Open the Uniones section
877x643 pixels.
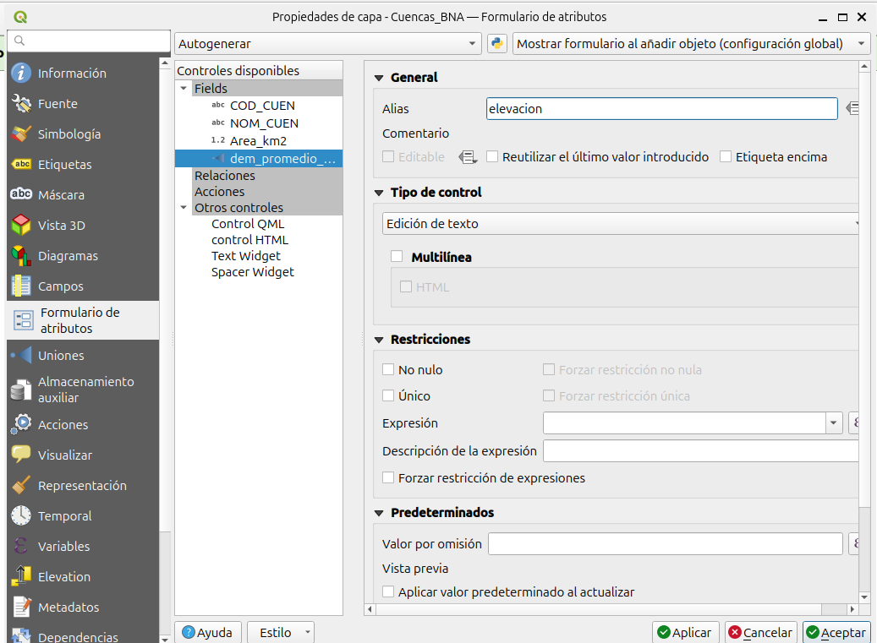click(x=61, y=356)
